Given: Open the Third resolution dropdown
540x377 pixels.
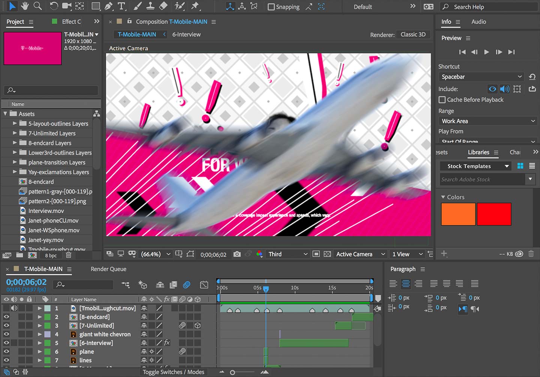Looking at the screenshot, I should pos(287,254).
